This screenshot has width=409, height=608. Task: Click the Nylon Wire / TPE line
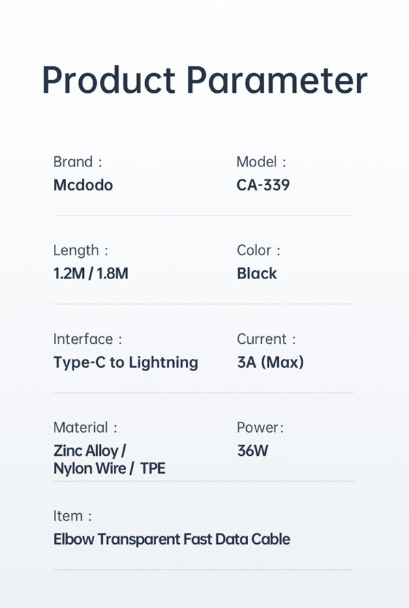coord(109,469)
